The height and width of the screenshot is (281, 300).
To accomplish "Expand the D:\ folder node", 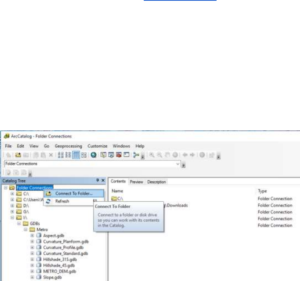I will coord(12,206).
